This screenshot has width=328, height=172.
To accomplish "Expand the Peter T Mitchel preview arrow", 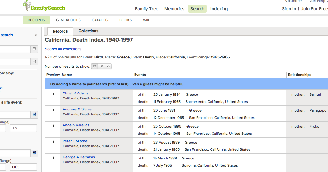I will 54,142.
